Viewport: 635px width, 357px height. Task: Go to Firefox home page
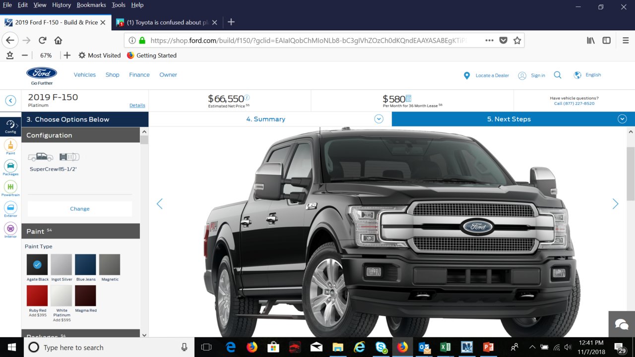coord(58,40)
